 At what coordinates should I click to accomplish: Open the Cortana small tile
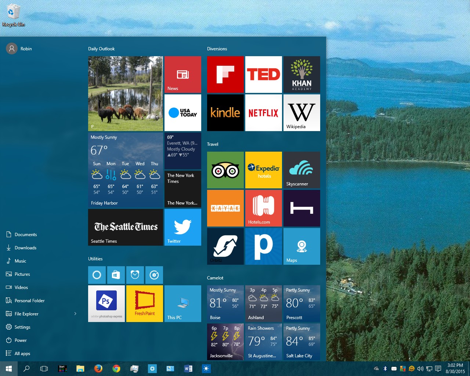(x=97, y=275)
